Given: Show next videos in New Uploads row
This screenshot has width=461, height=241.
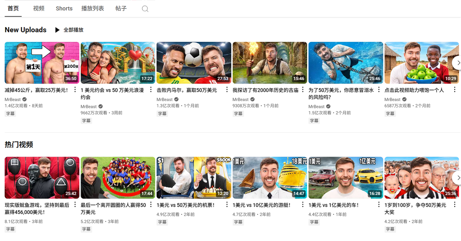Looking at the screenshot, I should click(458, 63).
